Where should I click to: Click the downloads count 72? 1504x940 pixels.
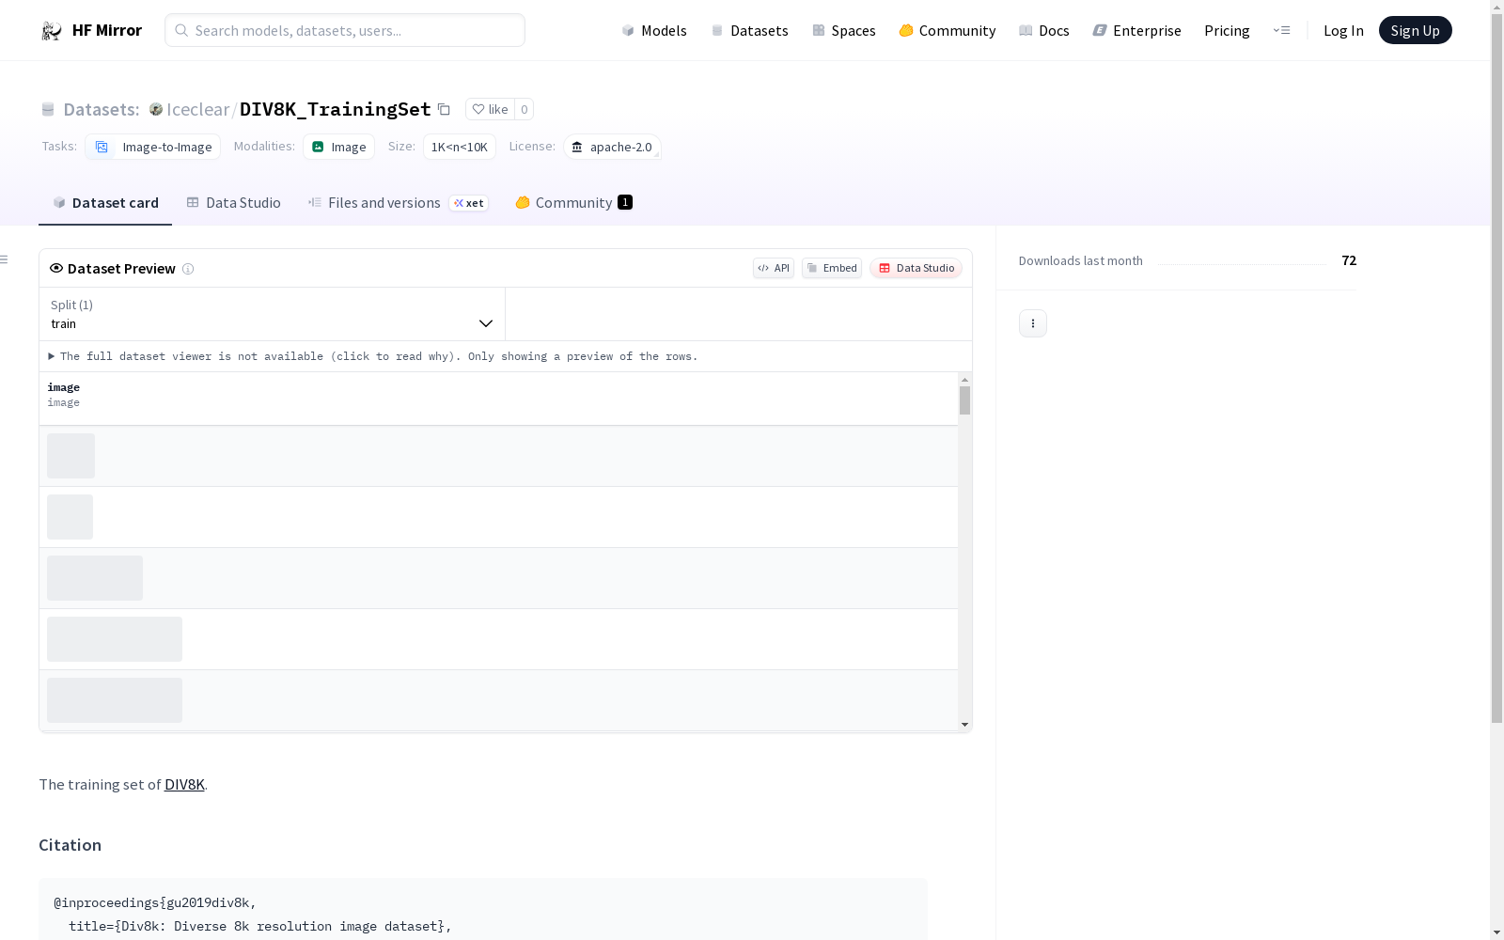1349,260
